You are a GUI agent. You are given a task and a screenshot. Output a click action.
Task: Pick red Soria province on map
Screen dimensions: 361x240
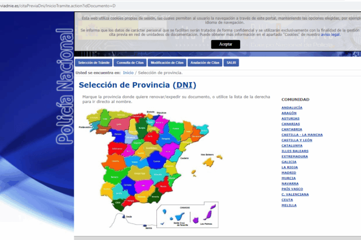point(151,137)
